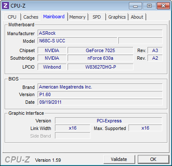
Task: Switch to the Graphics tab
Action: click(x=117, y=17)
